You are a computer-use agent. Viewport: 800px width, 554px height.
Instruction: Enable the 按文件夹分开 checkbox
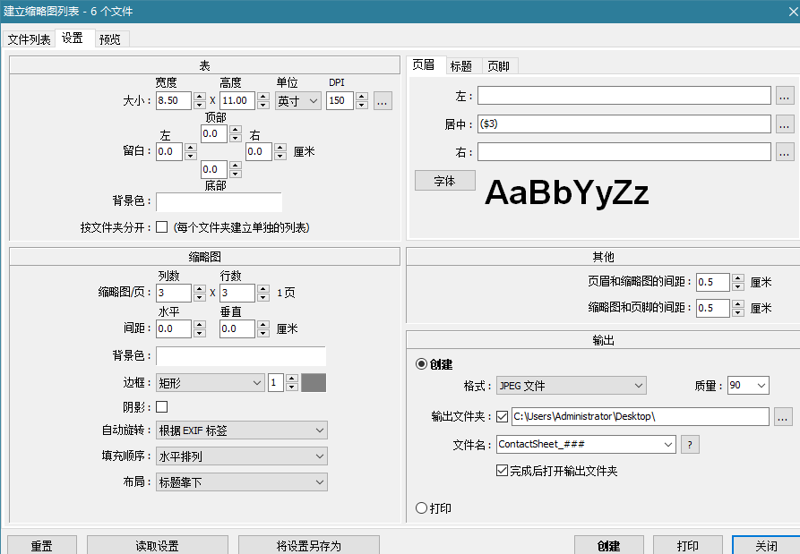(x=162, y=227)
